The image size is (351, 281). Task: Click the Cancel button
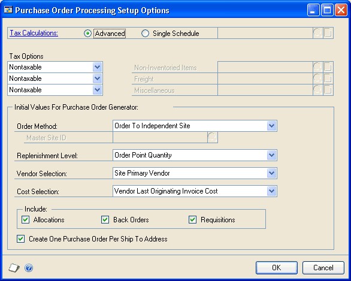pyautogui.click(x=323, y=268)
